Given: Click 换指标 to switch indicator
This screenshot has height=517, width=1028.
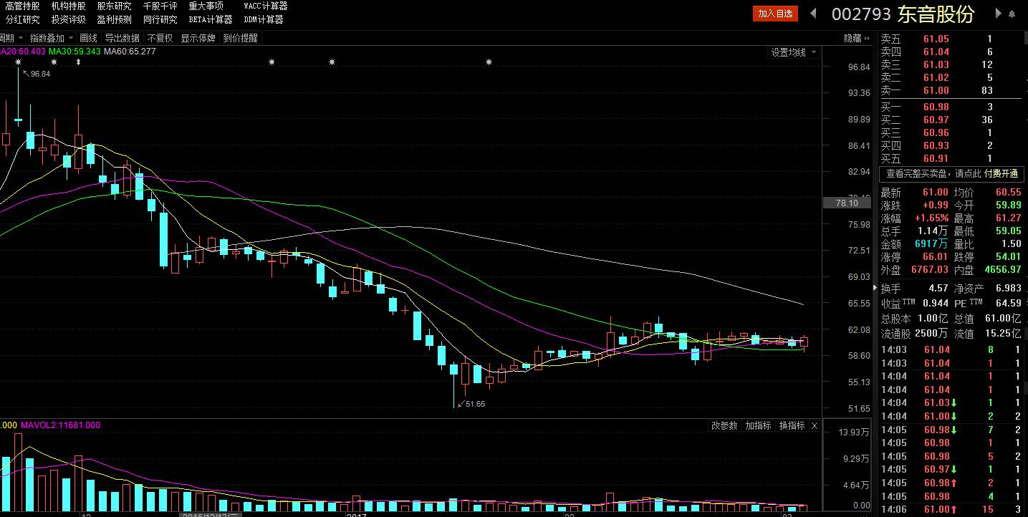Looking at the screenshot, I should 792,425.
